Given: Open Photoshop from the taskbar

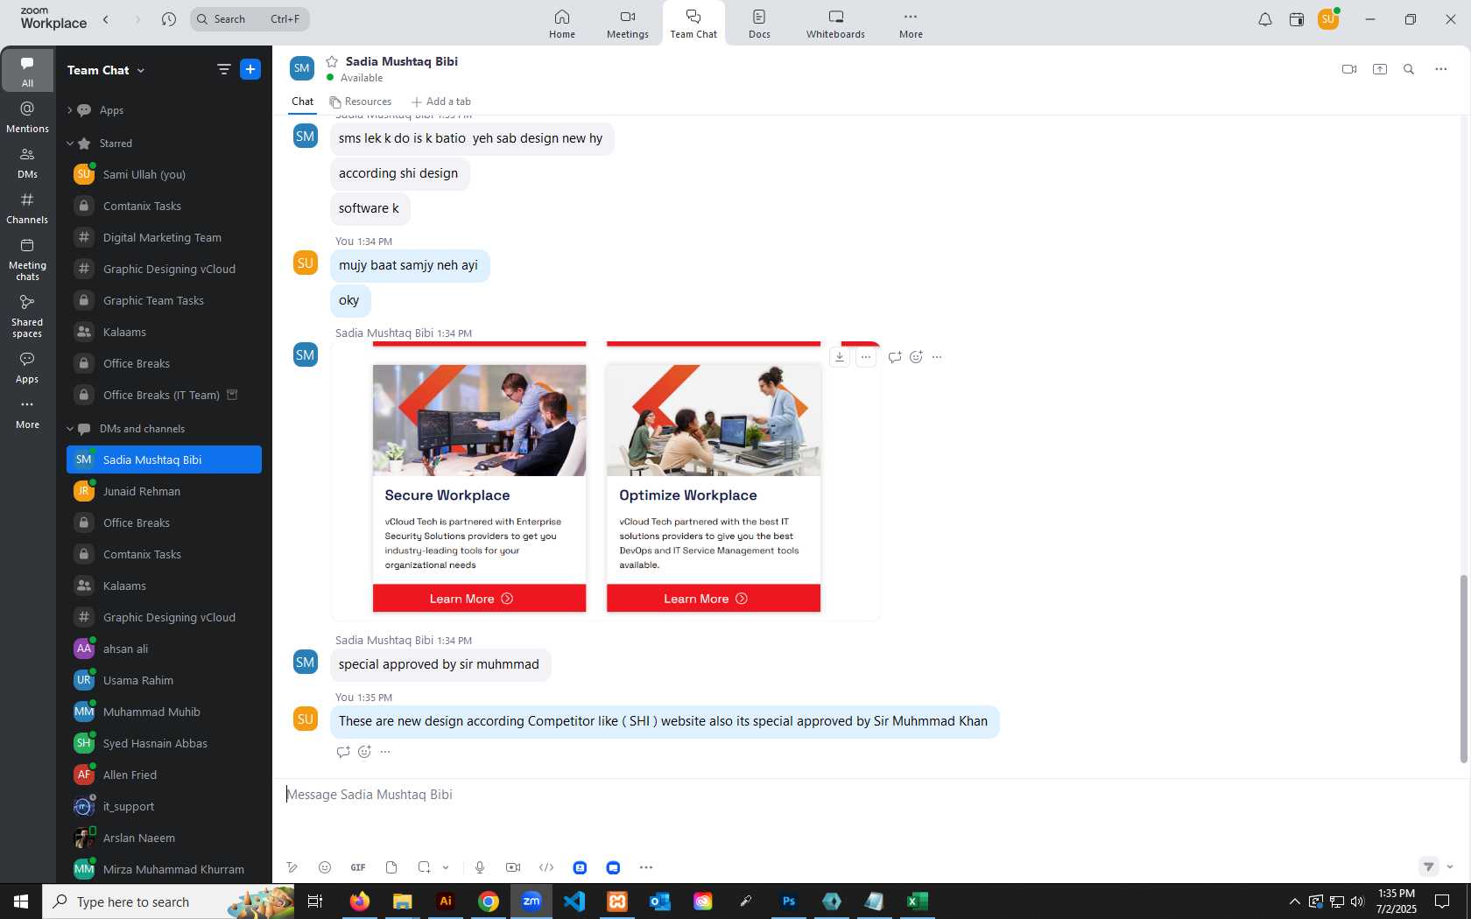Looking at the screenshot, I should coord(788,901).
